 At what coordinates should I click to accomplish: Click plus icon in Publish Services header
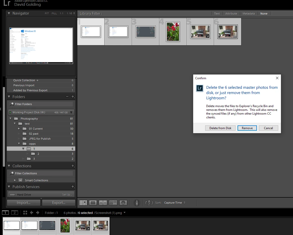coord(73,187)
